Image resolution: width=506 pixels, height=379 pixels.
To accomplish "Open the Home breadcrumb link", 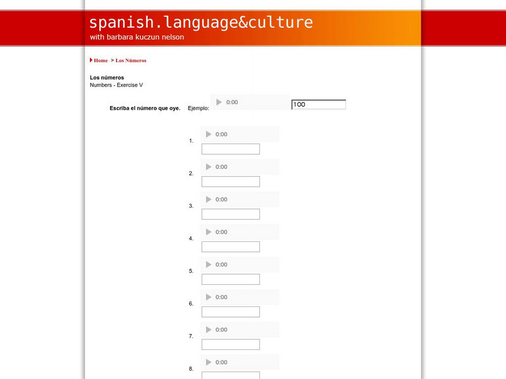I will coord(101,61).
